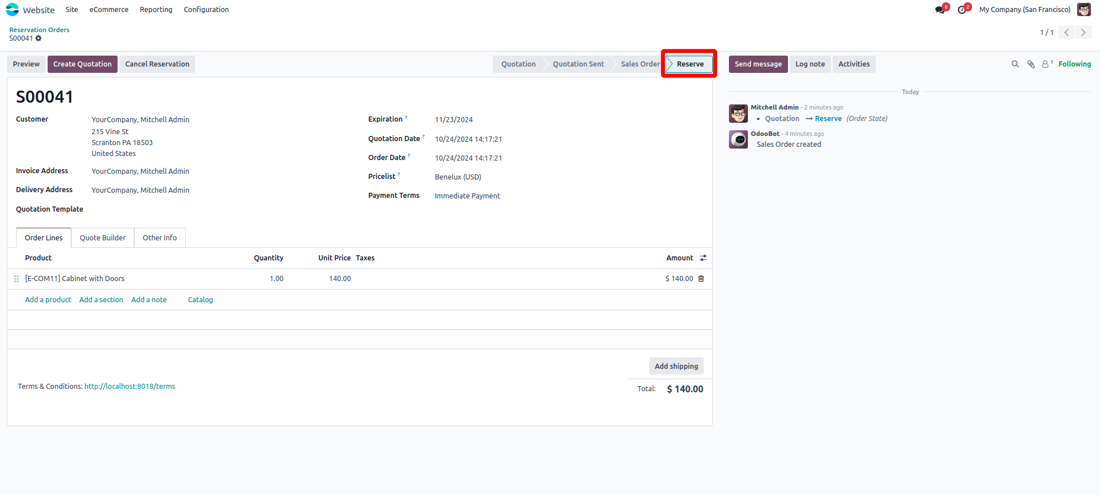The height and width of the screenshot is (495, 1100).
Task: Click unit price 140.00 cell
Action: (x=340, y=279)
